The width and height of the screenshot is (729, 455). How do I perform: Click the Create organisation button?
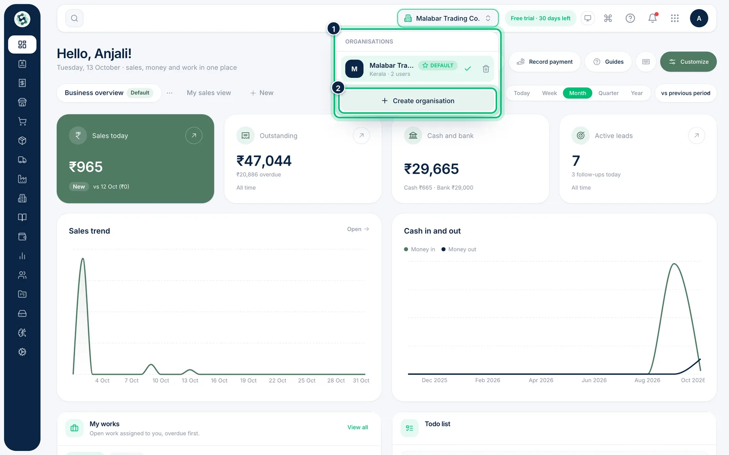(x=417, y=101)
